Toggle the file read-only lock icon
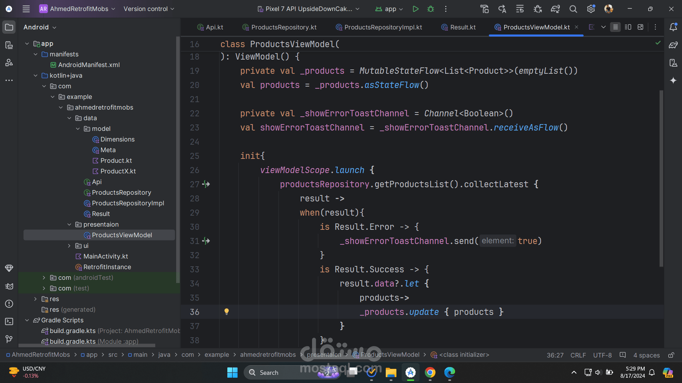This screenshot has width=682, height=383. (x=671, y=355)
